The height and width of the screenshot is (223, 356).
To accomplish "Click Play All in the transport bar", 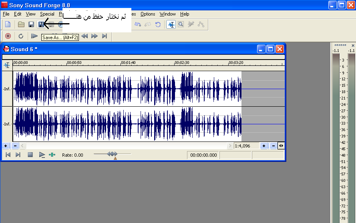I will tap(34, 36).
